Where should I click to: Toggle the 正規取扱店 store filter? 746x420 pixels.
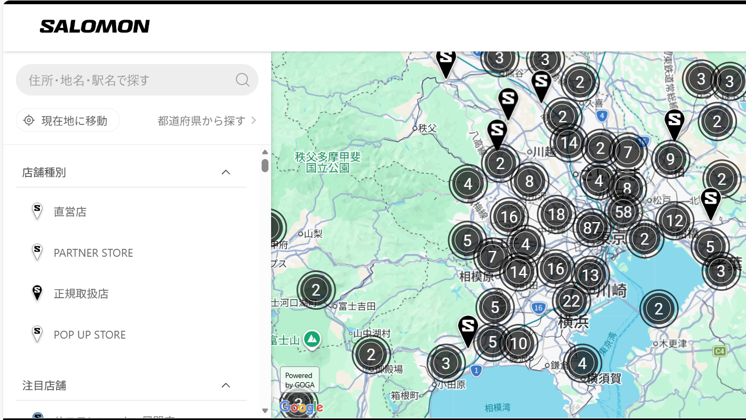[81, 293]
